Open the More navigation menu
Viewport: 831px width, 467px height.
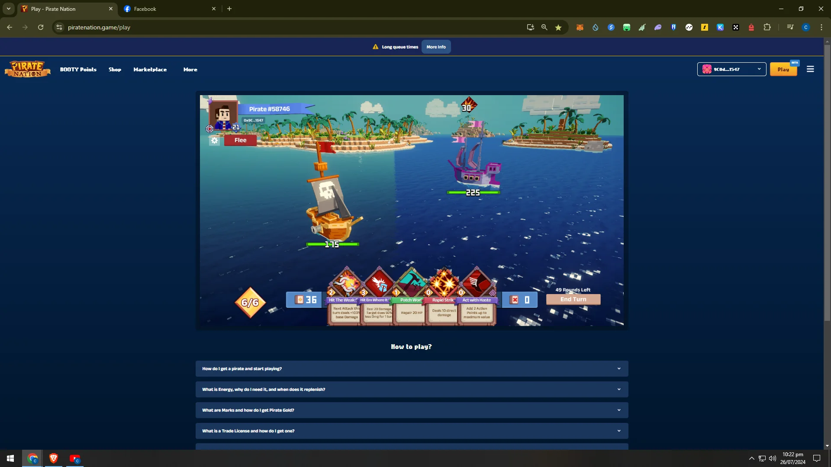coord(190,70)
